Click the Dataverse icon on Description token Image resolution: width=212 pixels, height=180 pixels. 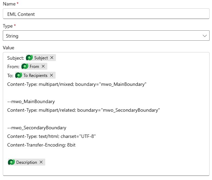point(11,162)
